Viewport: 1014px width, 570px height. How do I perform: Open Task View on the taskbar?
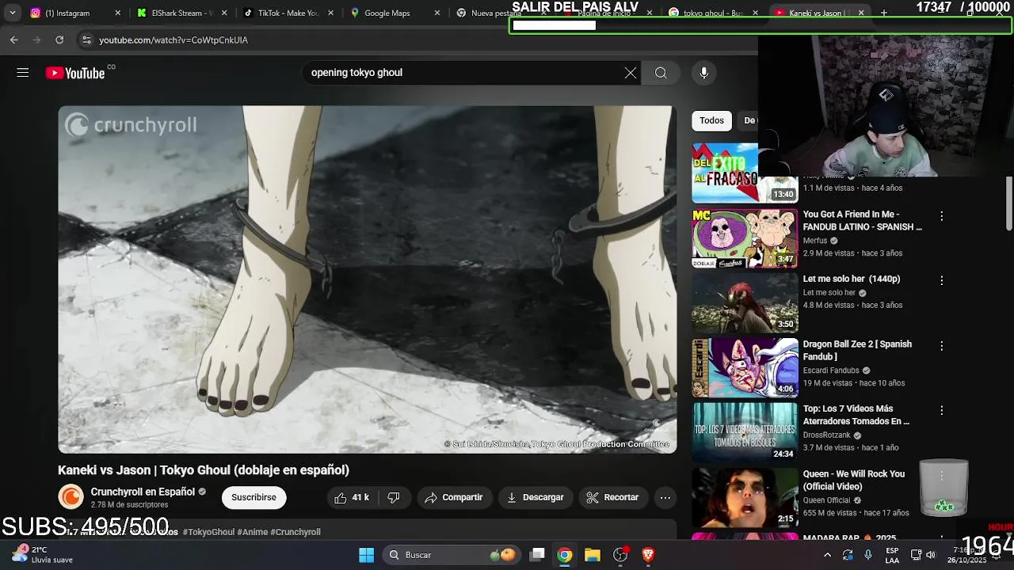pyautogui.click(x=537, y=555)
